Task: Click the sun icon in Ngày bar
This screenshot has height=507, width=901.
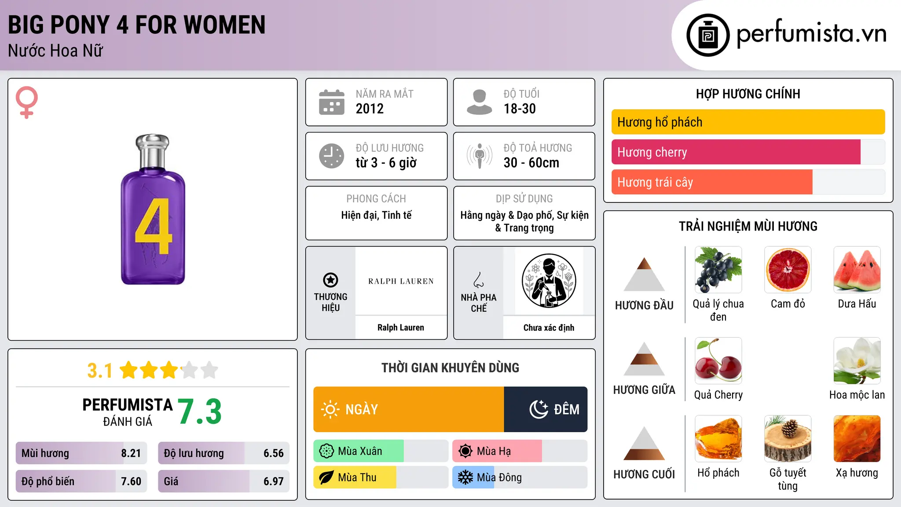Action: tap(330, 409)
